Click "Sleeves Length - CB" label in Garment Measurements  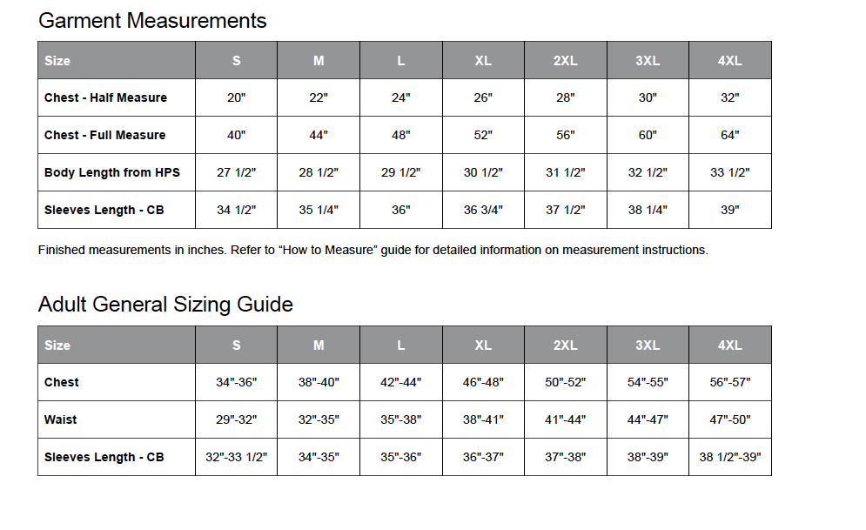pos(104,210)
